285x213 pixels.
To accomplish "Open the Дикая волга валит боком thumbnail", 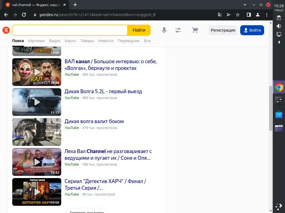I will point(37,132).
